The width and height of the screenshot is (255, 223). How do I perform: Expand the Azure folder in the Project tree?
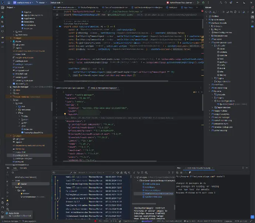(x=11, y=41)
